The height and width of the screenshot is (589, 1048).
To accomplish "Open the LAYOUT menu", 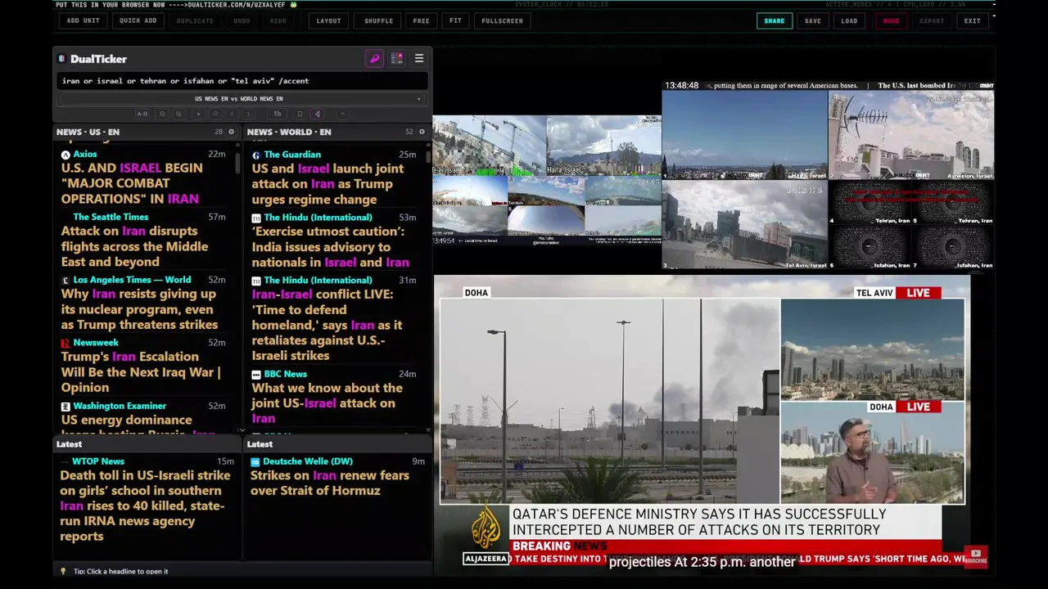I will (x=328, y=20).
